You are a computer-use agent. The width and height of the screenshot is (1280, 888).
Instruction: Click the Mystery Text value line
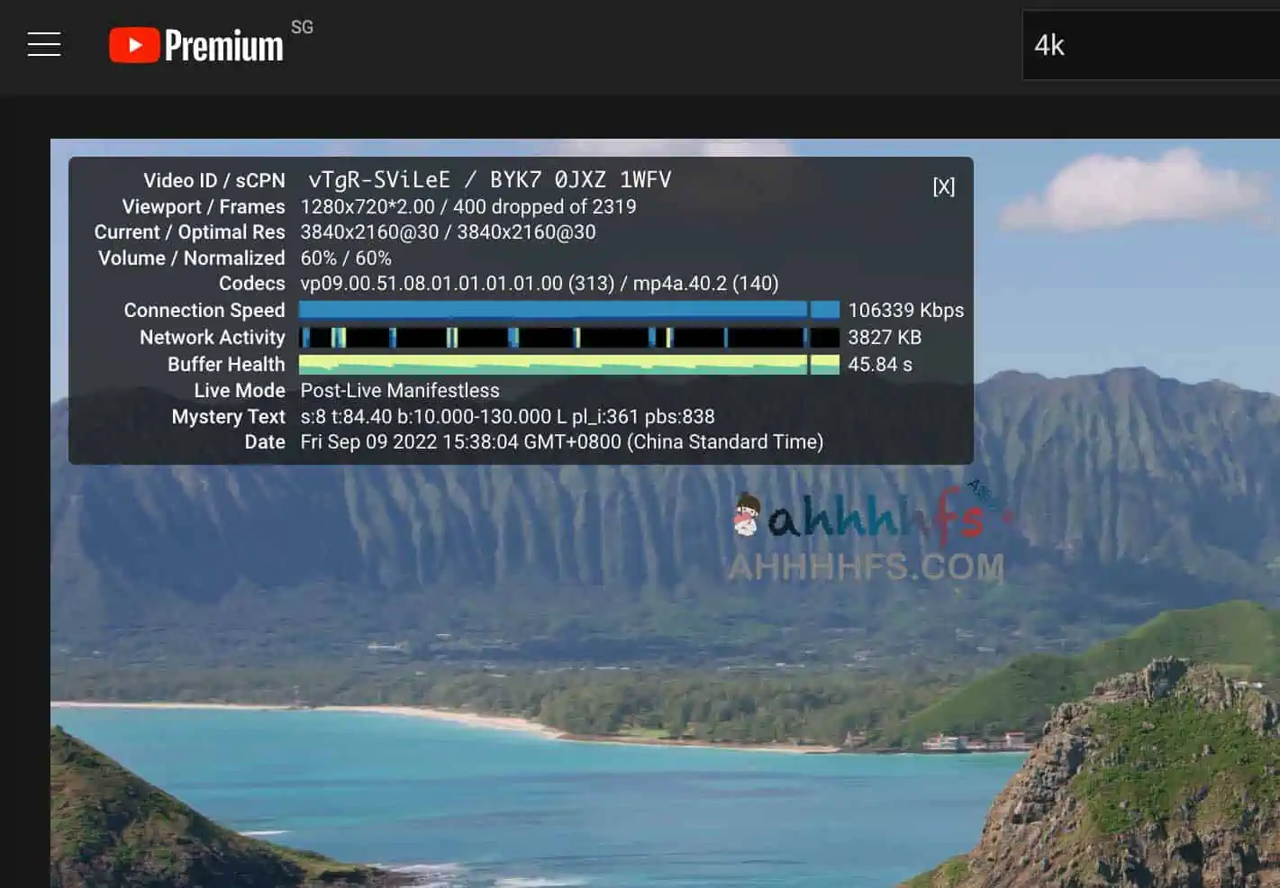click(x=507, y=417)
